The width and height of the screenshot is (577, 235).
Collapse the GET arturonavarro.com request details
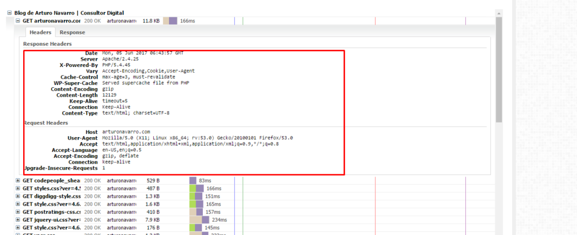coord(17,21)
